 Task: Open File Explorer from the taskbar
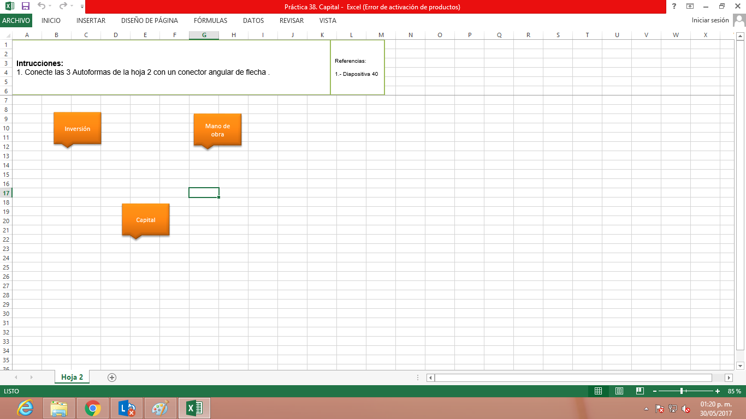(59, 408)
